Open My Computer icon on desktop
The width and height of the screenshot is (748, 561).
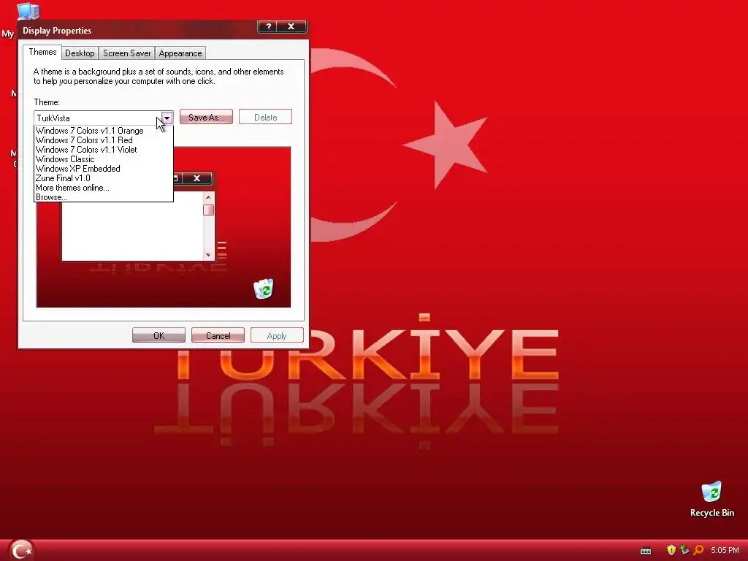tap(28, 10)
